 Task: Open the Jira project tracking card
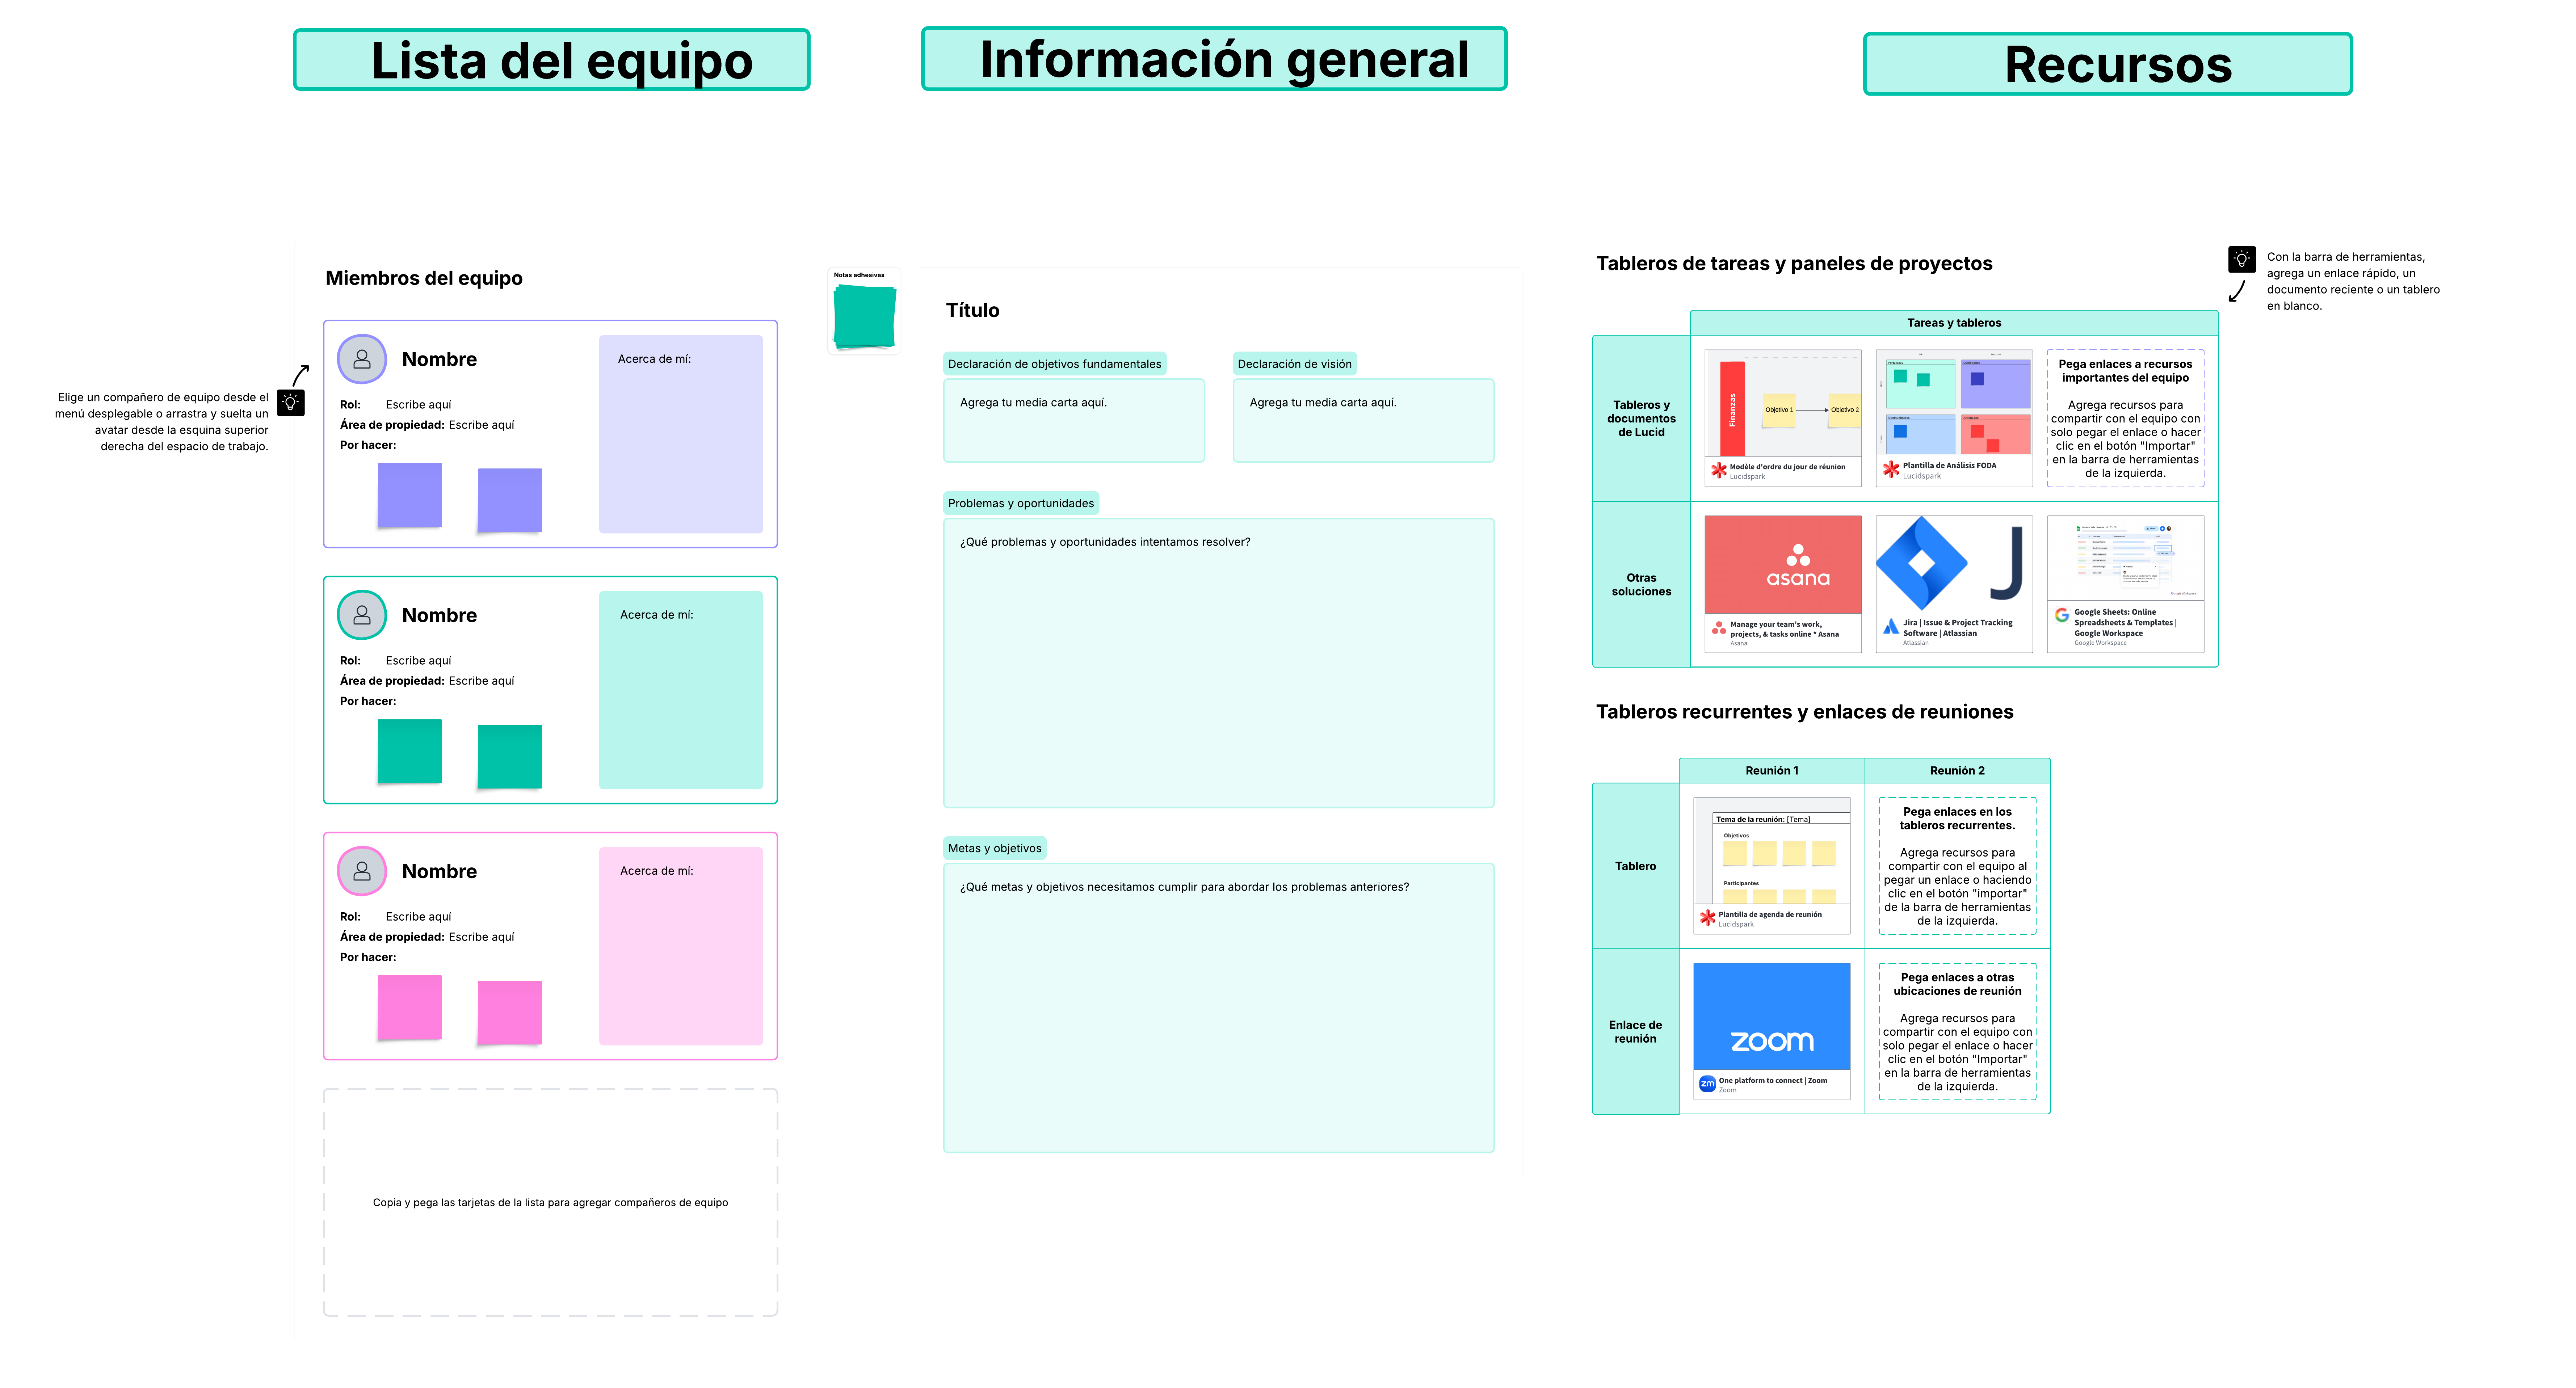coord(1954,584)
